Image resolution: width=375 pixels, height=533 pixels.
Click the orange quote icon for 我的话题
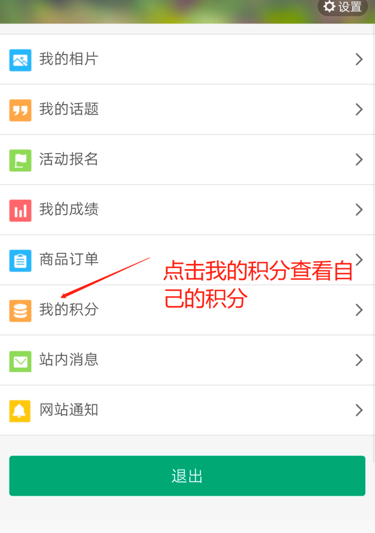20,110
